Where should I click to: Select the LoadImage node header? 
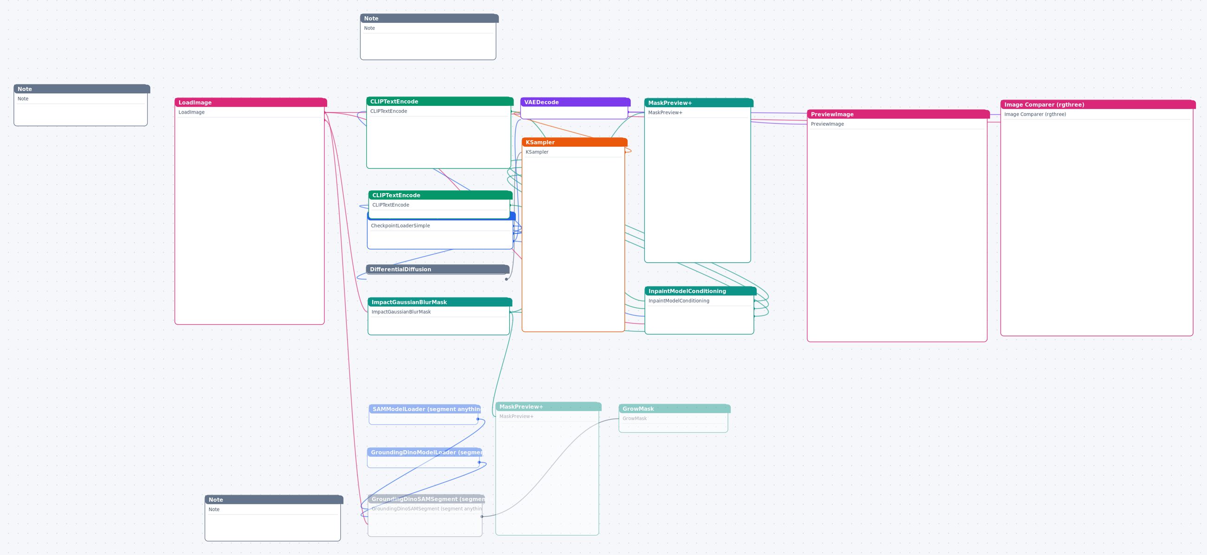251,103
